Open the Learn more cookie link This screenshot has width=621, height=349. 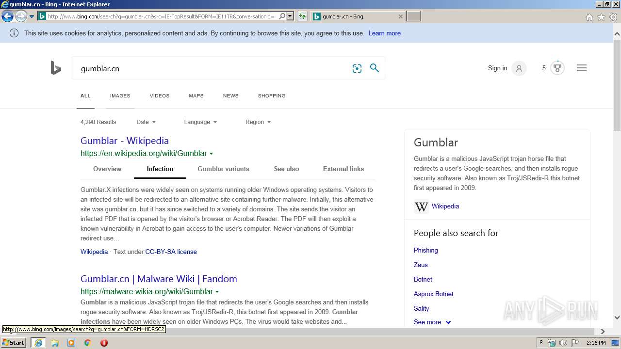click(x=384, y=33)
